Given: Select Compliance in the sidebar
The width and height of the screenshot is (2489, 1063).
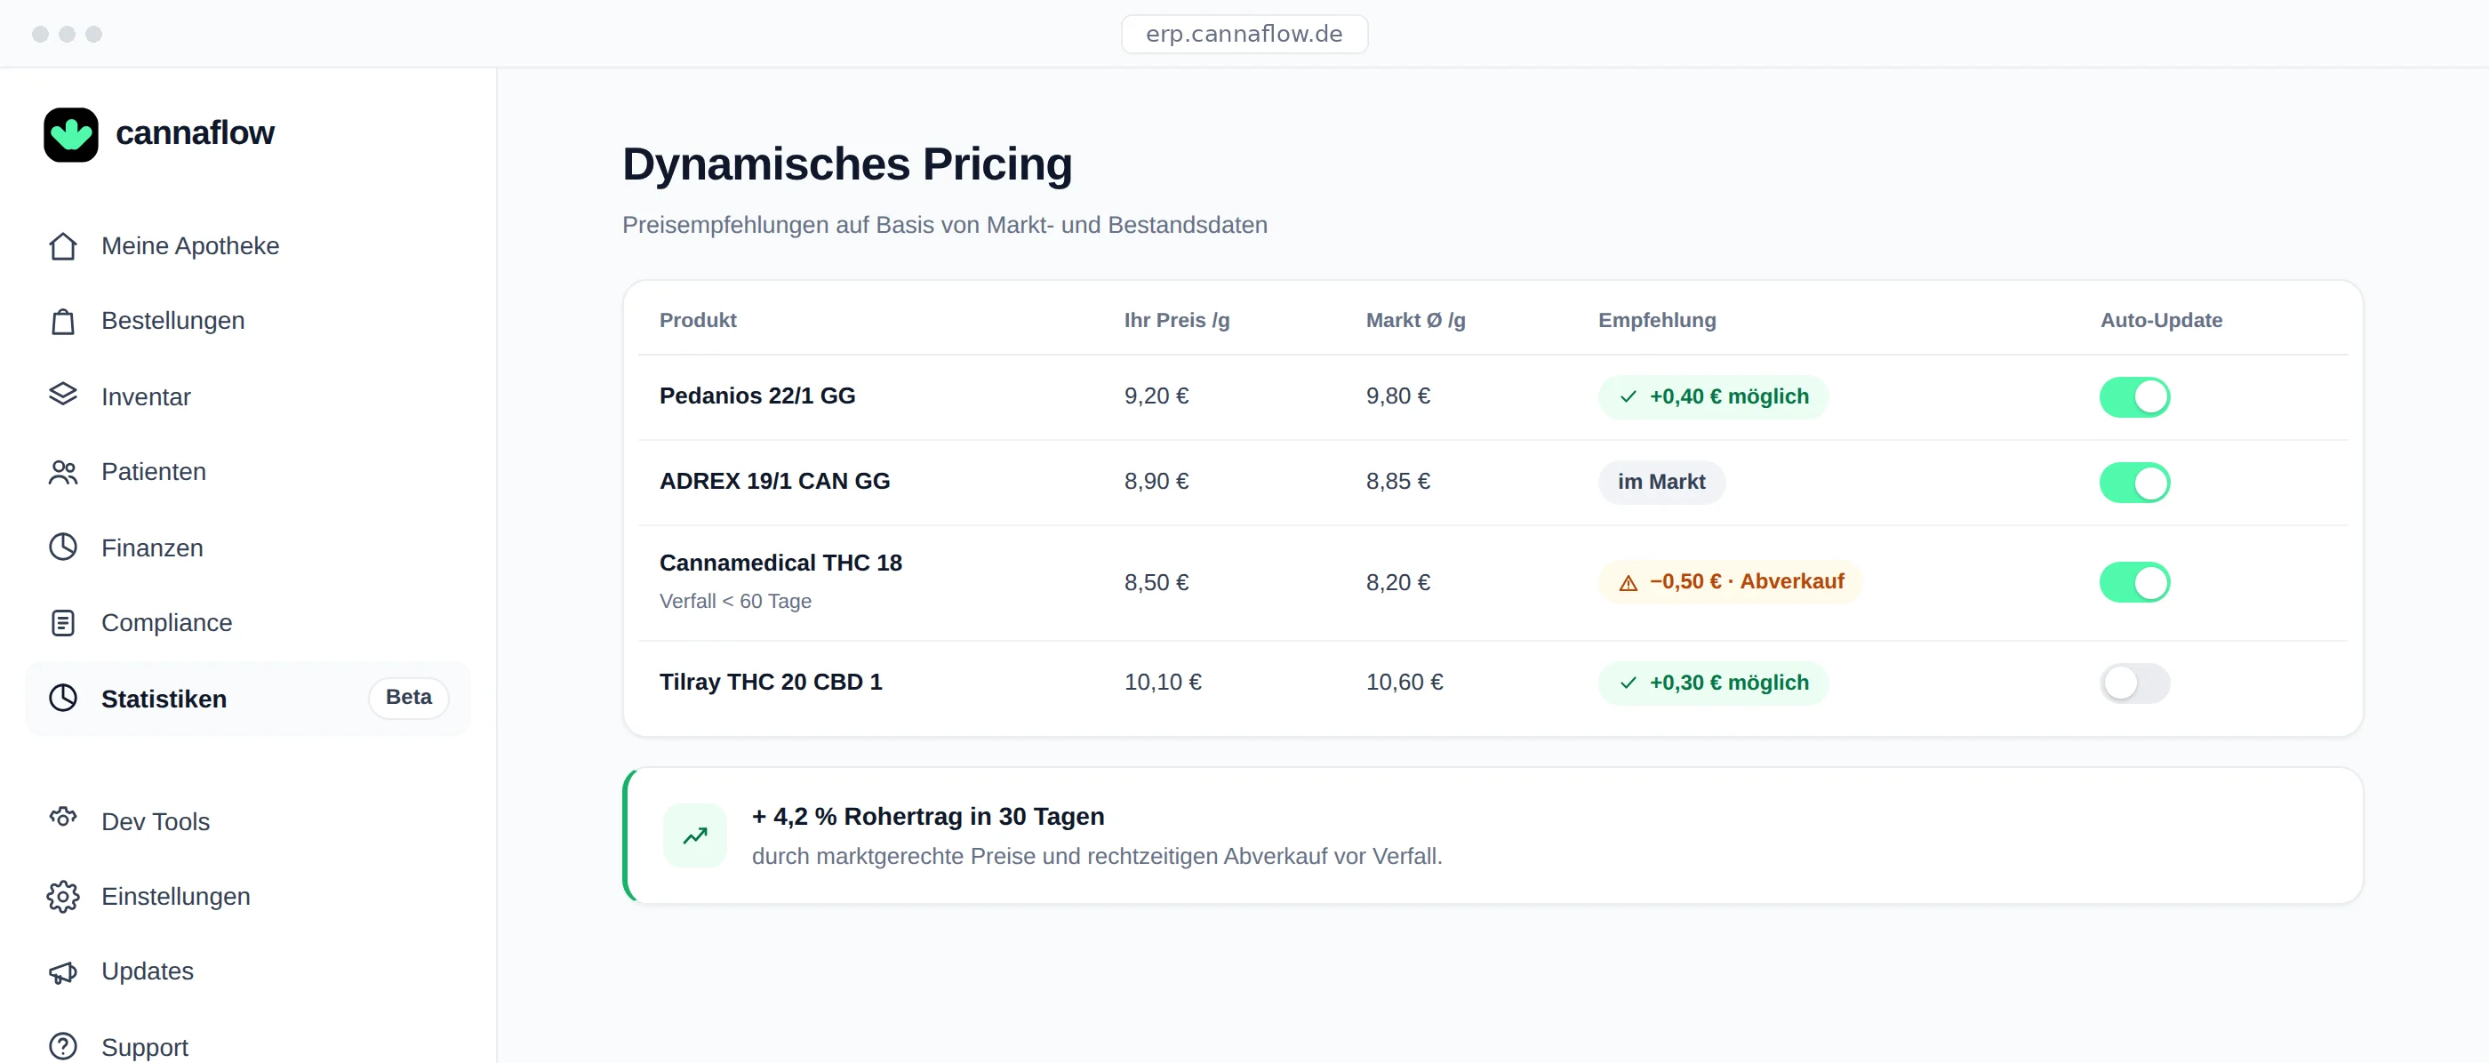Looking at the screenshot, I should [x=247, y=622].
